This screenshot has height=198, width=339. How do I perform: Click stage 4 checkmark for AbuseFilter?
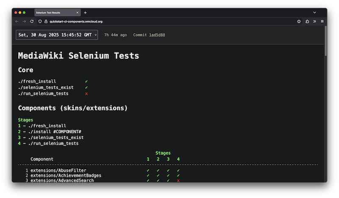(x=178, y=170)
